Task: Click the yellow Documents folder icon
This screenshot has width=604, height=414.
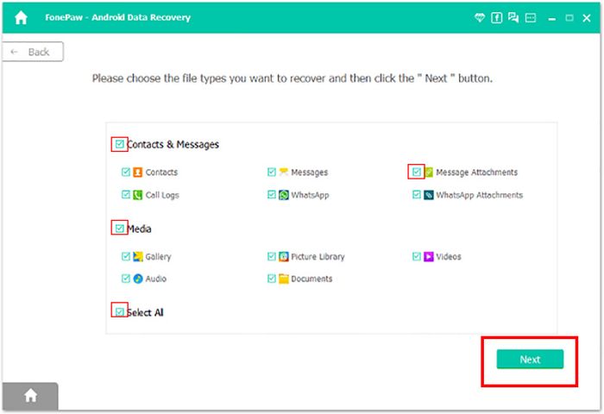Action: [284, 279]
